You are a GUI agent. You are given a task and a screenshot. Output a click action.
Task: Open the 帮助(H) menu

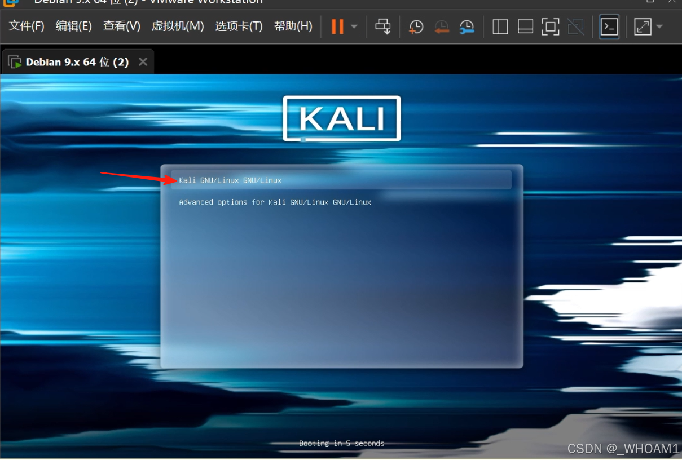(x=293, y=26)
